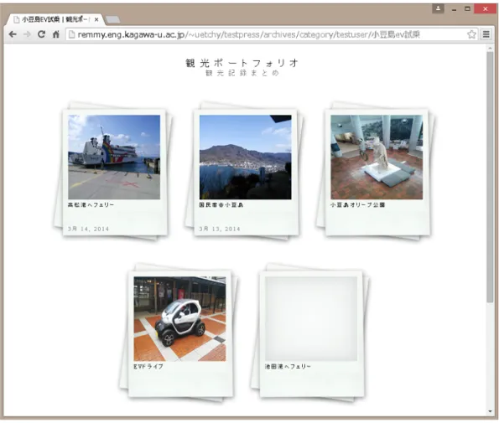Screen dimensions: 499x423
Task: Open the home page icon
Action: tap(56, 34)
